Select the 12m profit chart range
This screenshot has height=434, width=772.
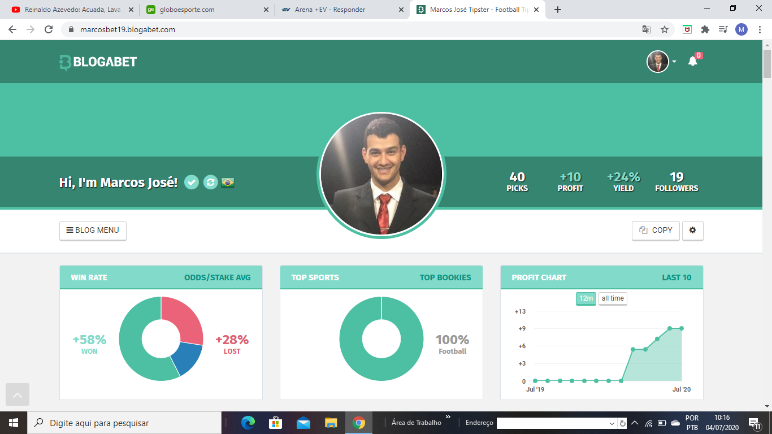(585, 298)
